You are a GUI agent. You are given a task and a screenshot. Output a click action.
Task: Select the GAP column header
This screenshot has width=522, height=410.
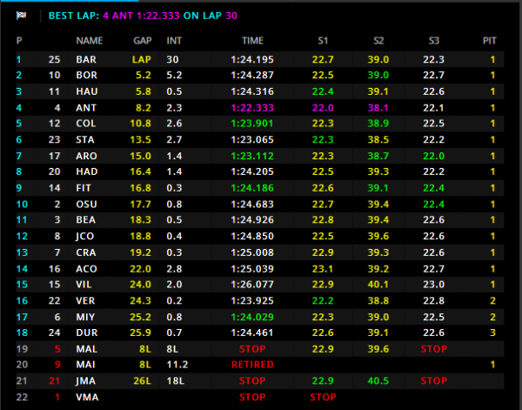[x=143, y=41]
